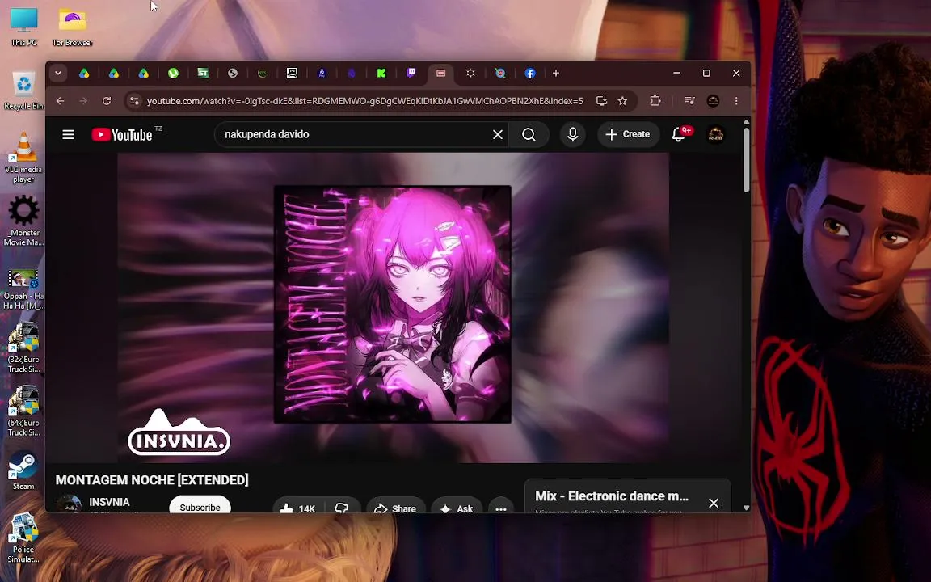931x582 pixels.
Task: Select the _Monster Movie Ma... desktop icon
Action: [23, 221]
